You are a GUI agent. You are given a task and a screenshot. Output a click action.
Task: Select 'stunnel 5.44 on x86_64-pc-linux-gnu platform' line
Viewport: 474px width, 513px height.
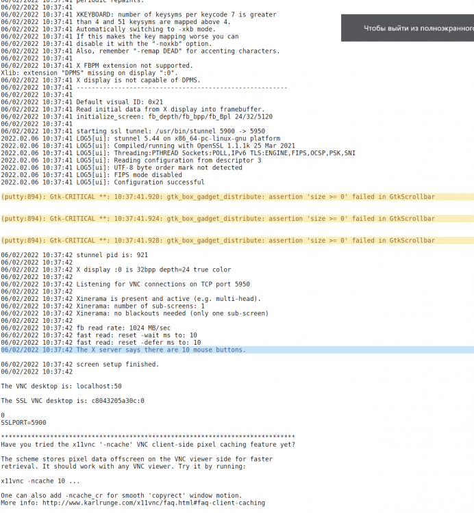[x=140, y=138]
